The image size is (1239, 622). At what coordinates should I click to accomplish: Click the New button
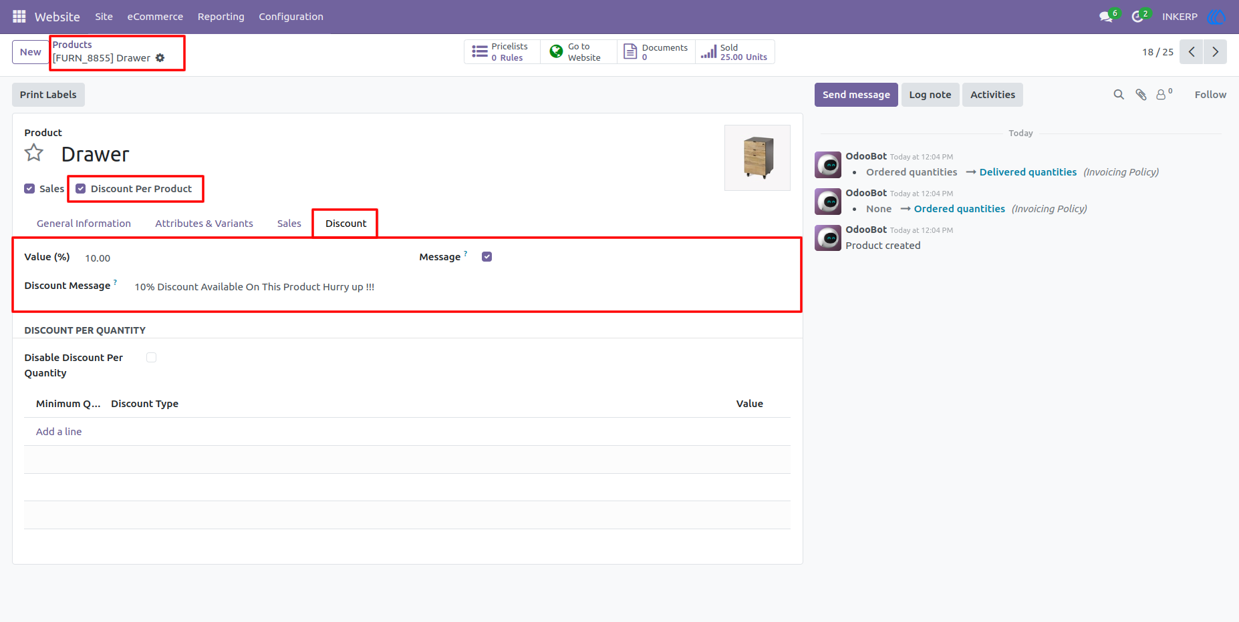pos(30,52)
